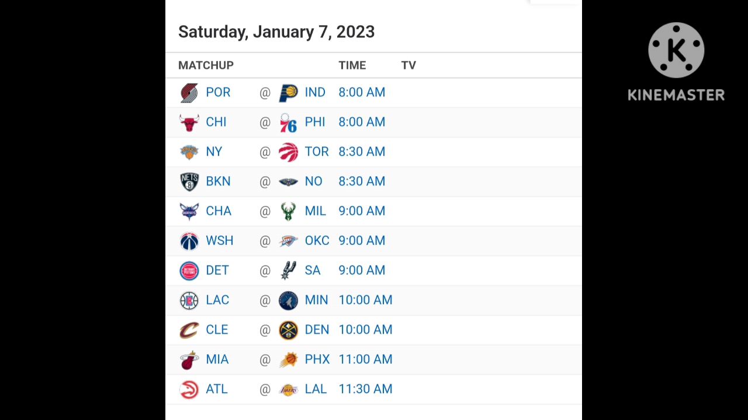Open the 11:00 AM MIA at PHX game
Viewport: 748px width, 420px height.
[365, 359]
